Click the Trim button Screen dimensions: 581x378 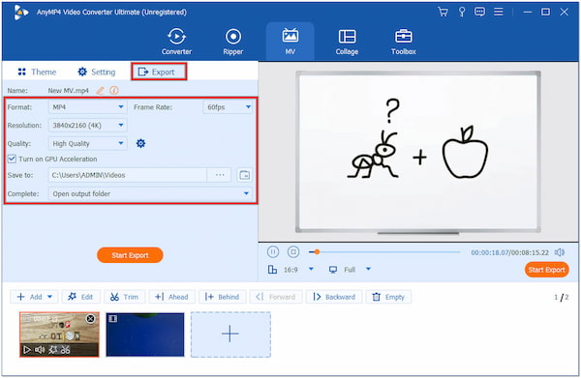point(125,297)
